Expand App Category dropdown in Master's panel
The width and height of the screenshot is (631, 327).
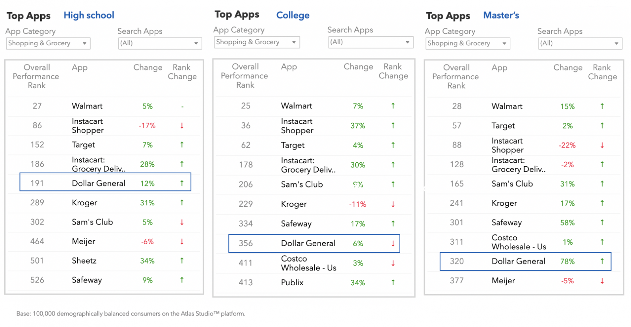[467, 43]
